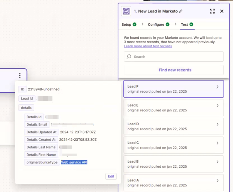Switch to the Configure tab

(x=158, y=24)
